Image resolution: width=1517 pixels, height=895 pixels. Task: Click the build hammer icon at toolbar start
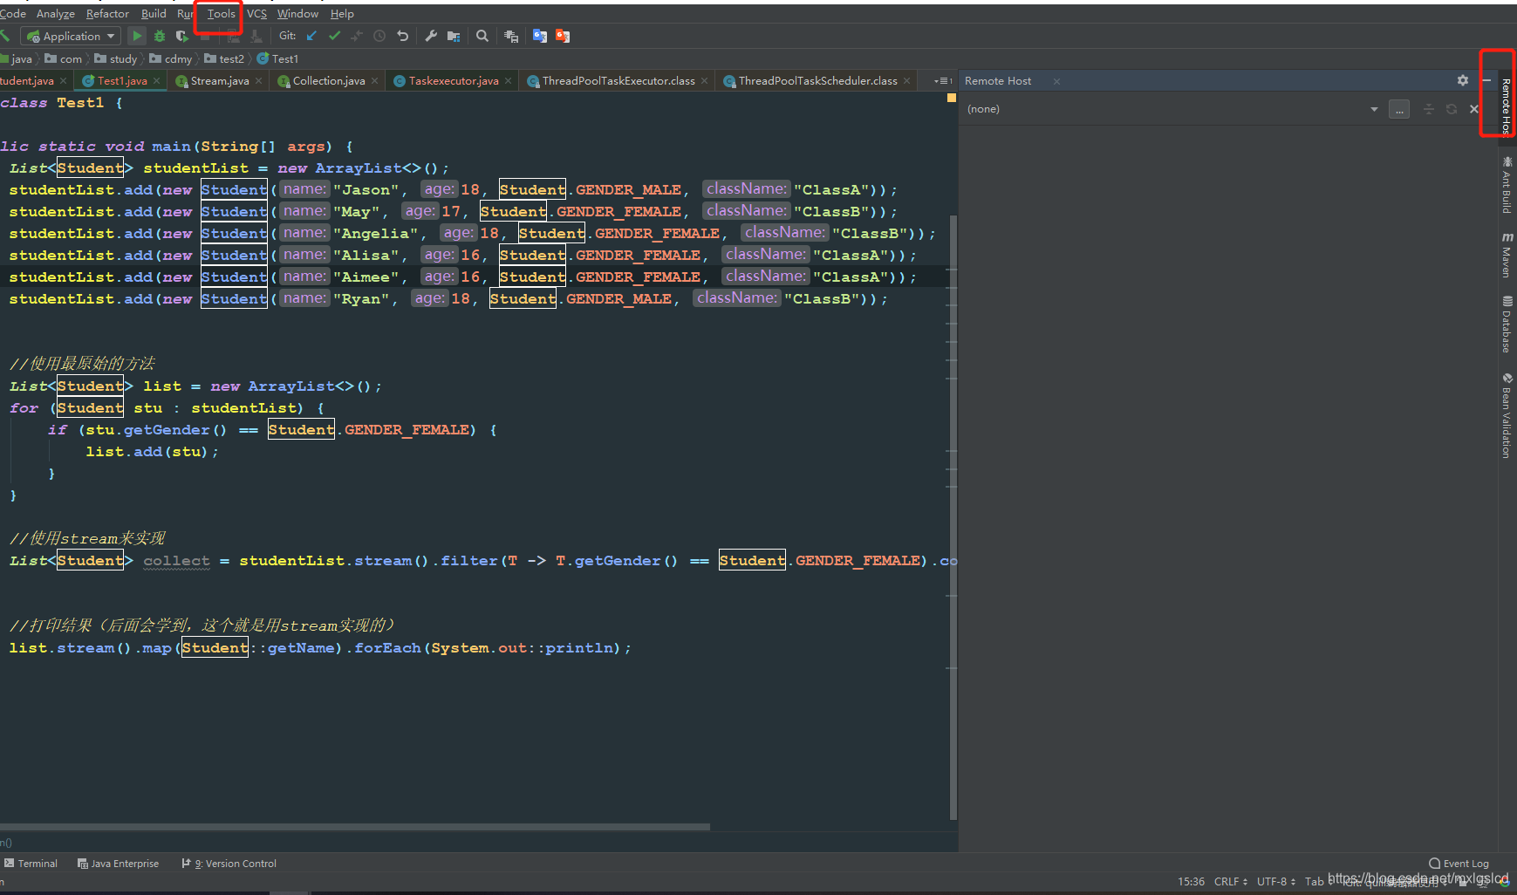4,36
